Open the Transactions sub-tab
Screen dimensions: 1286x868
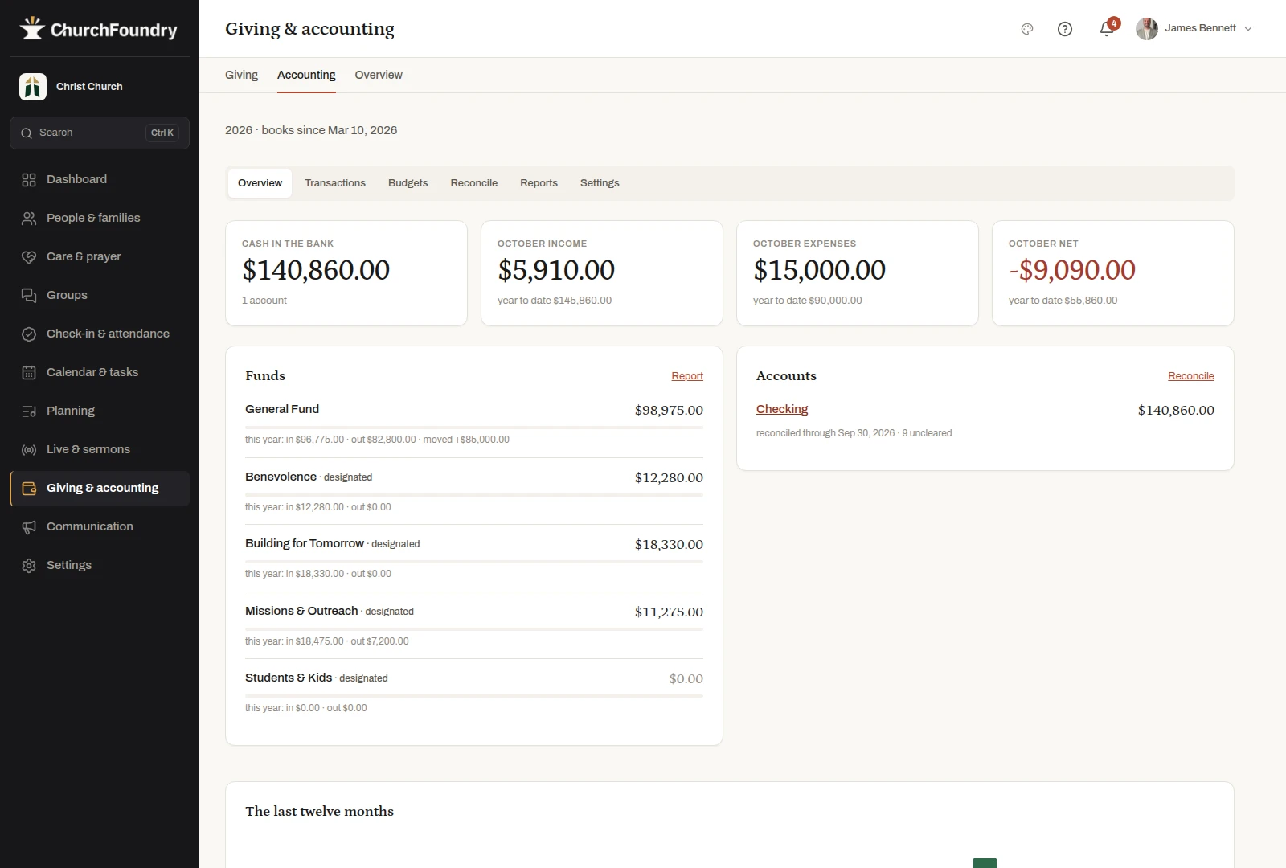335,183
